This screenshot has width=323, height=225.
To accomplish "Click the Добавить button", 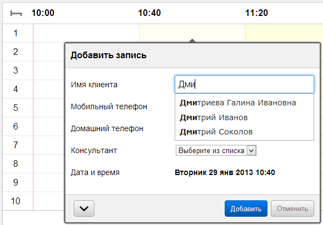I will coord(246,209).
